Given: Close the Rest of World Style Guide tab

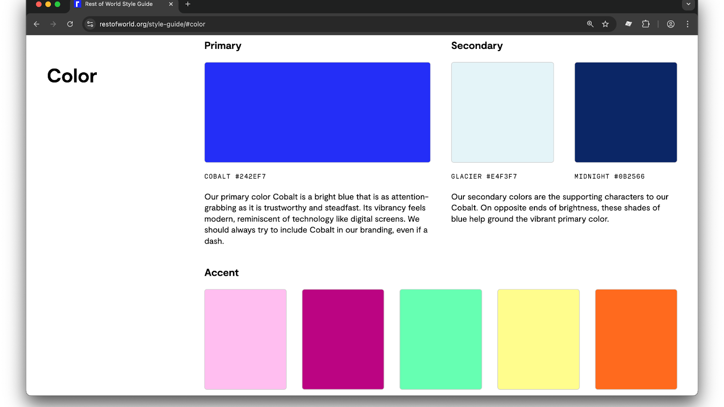Looking at the screenshot, I should click(171, 4).
